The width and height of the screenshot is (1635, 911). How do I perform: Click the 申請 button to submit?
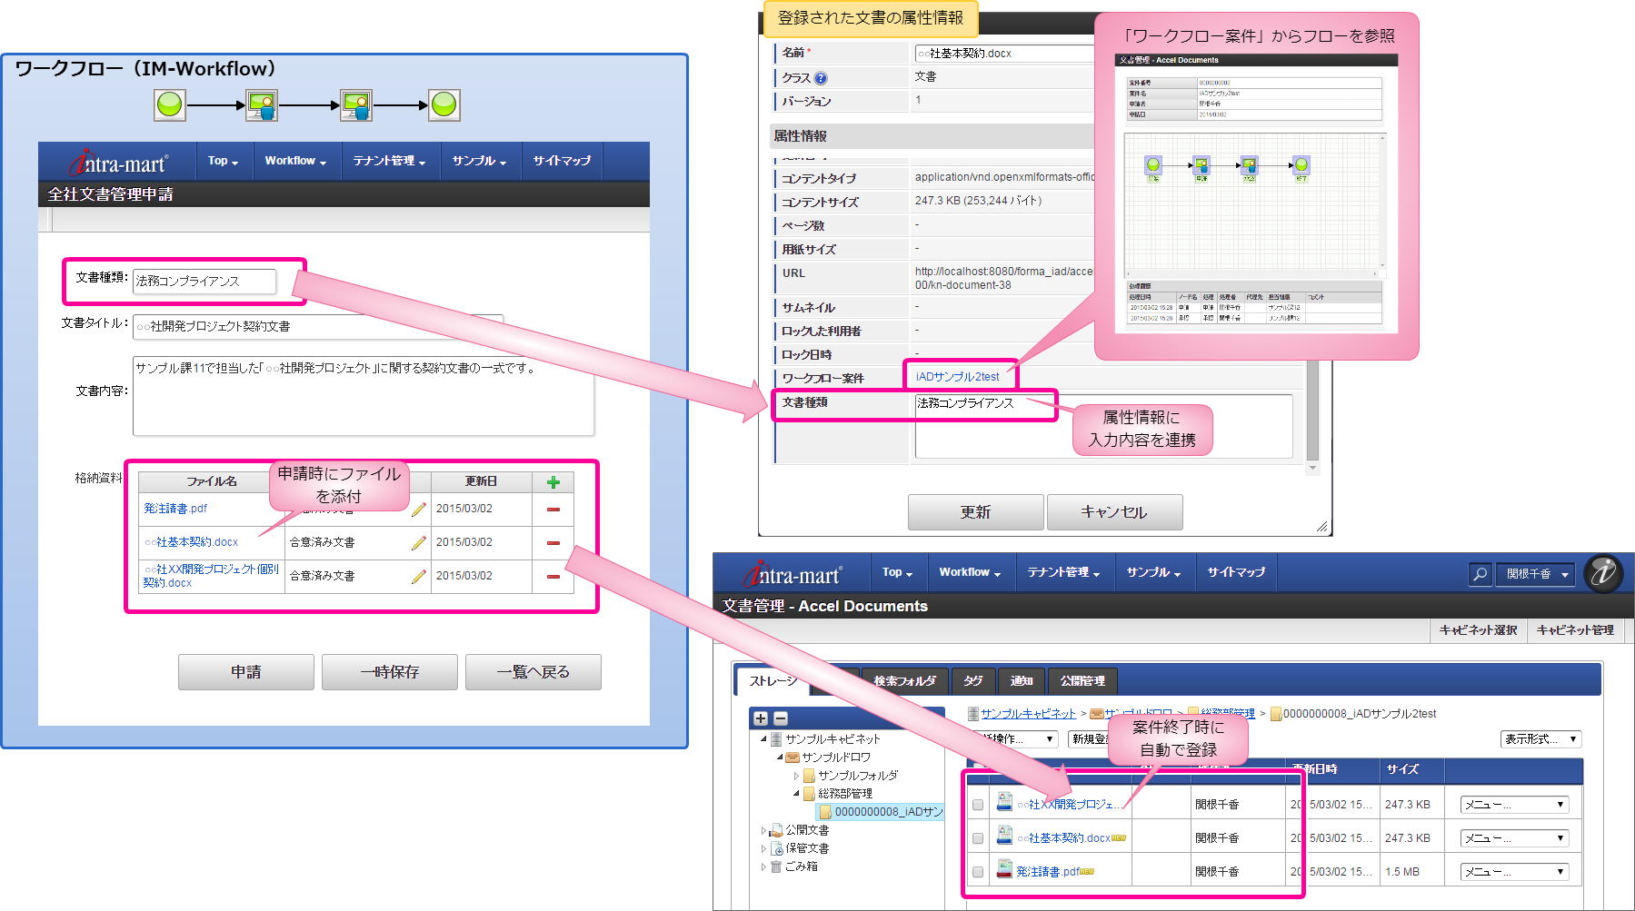pos(244,672)
